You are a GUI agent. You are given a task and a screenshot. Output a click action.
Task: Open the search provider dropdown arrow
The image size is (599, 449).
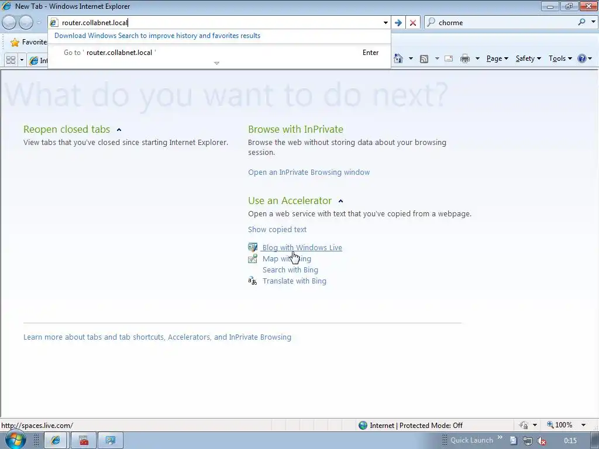click(x=593, y=22)
